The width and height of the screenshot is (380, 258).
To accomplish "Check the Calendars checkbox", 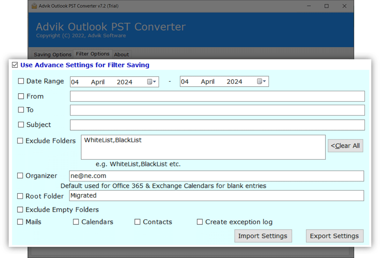I will 76,222.
